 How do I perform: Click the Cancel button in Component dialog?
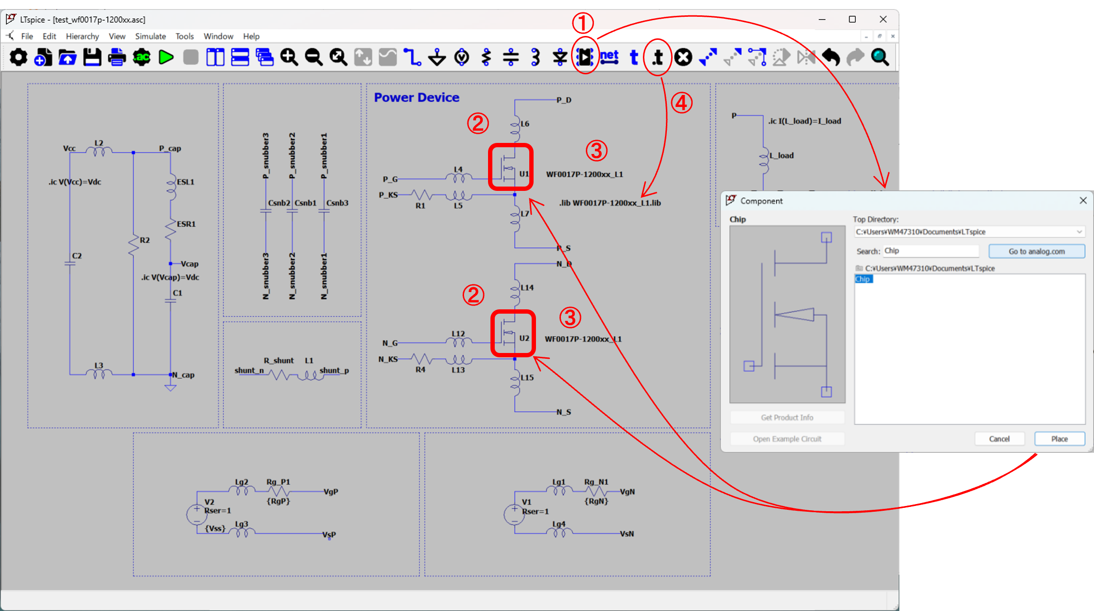(x=999, y=439)
